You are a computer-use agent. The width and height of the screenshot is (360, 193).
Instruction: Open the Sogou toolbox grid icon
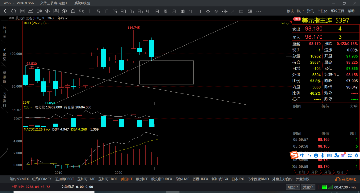coord(350,156)
